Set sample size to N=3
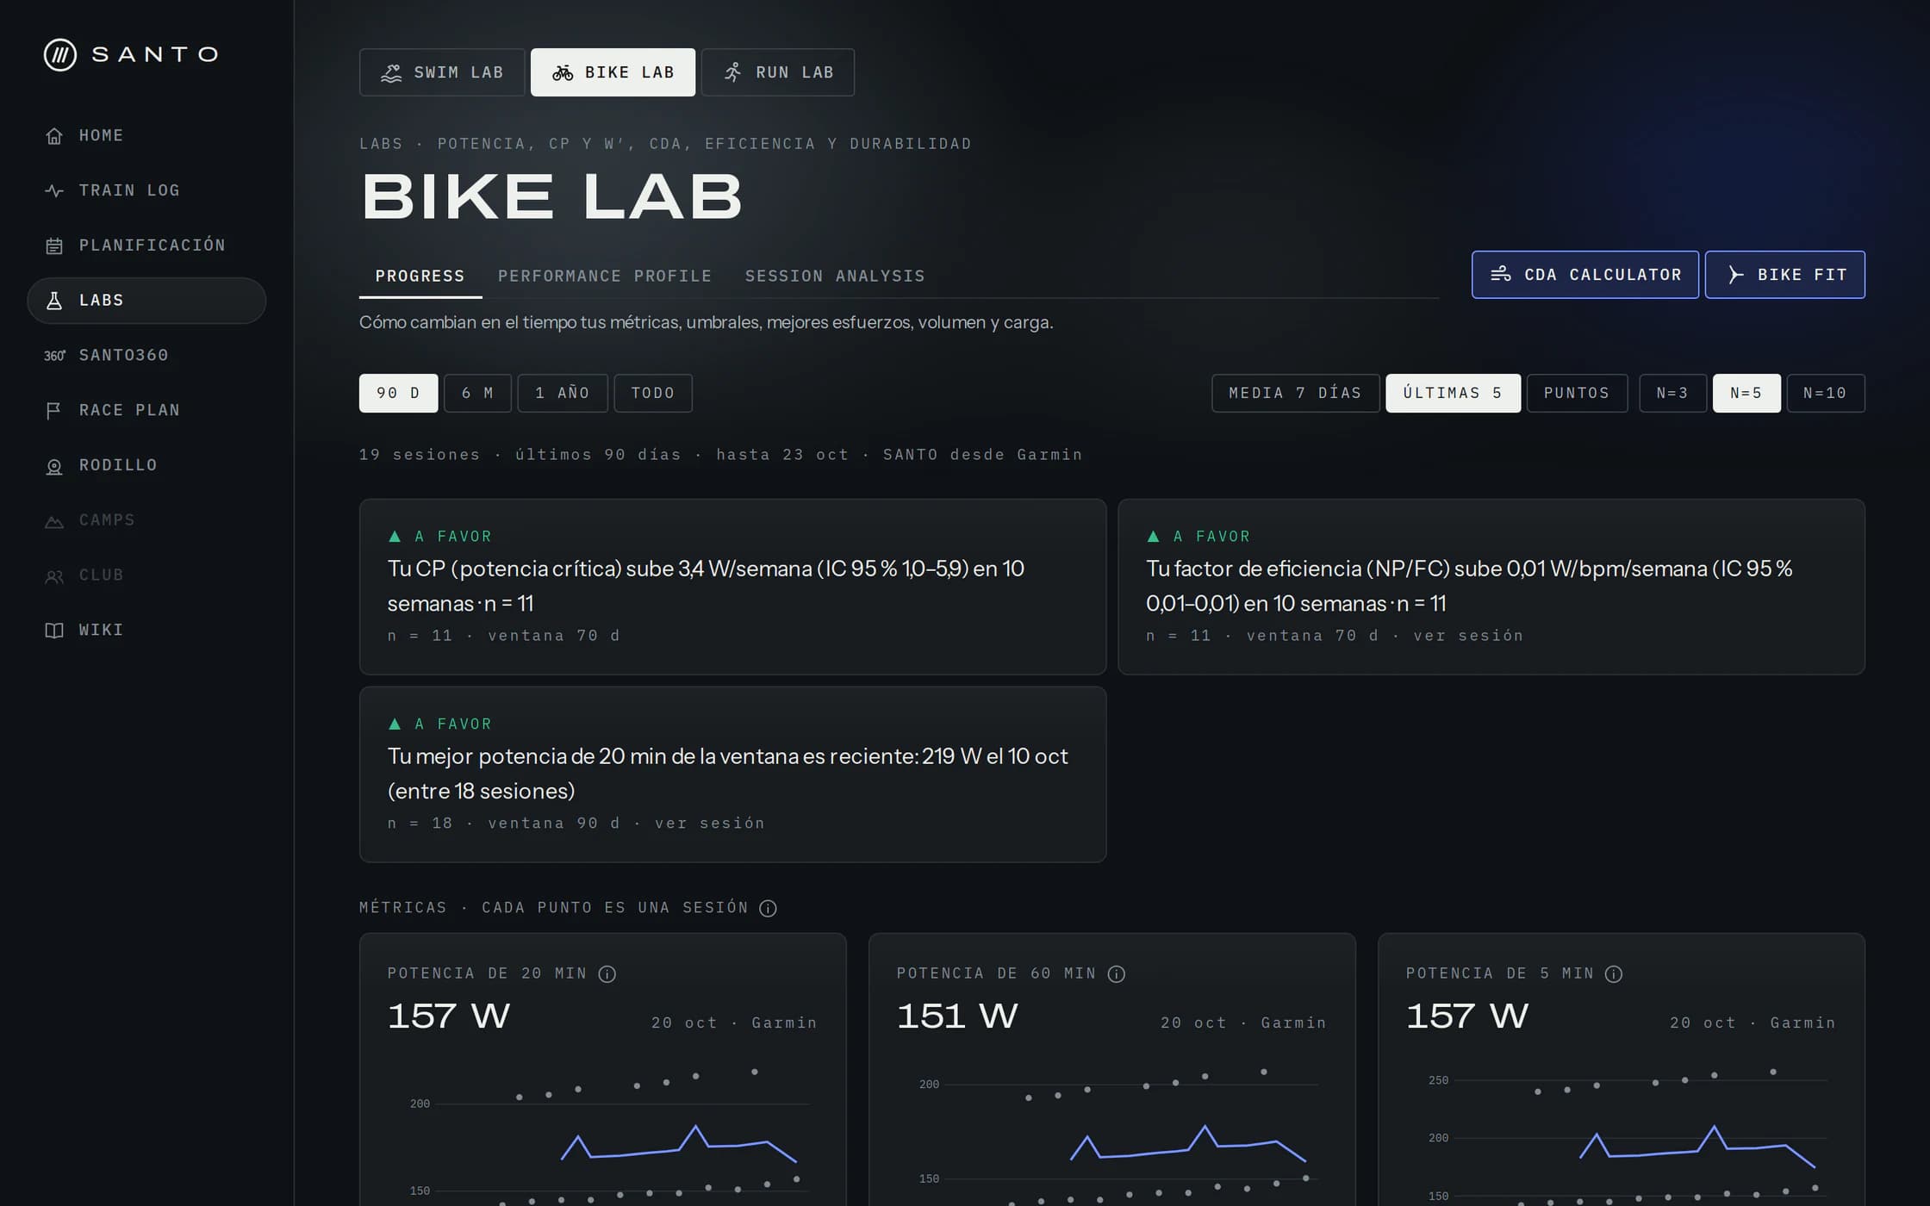 [1672, 393]
